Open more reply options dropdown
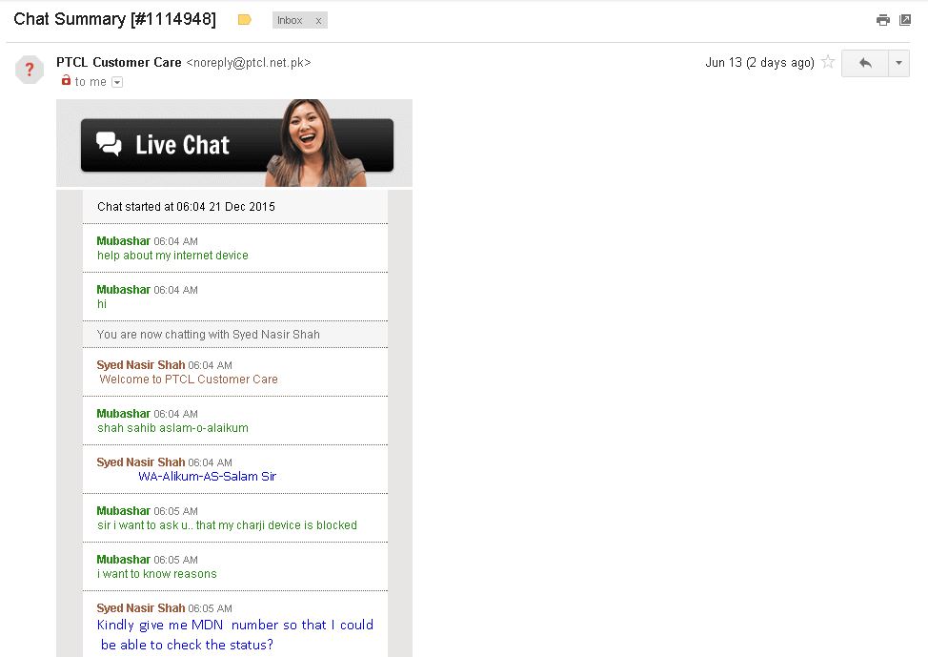 pos(898,63)
